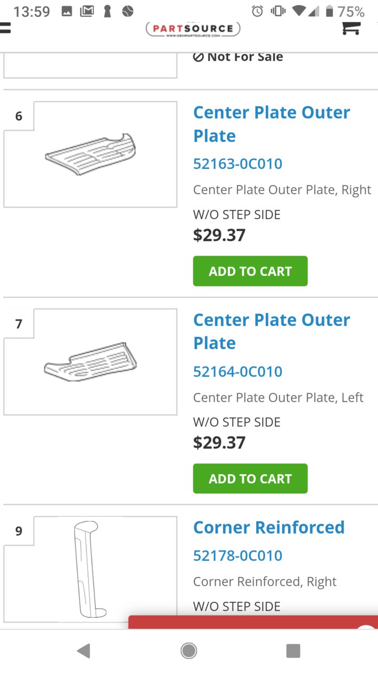The height and width of the screenshot is (673, 378).
Task: Open the shopping cart icon
Action: [x=351, y=28]
